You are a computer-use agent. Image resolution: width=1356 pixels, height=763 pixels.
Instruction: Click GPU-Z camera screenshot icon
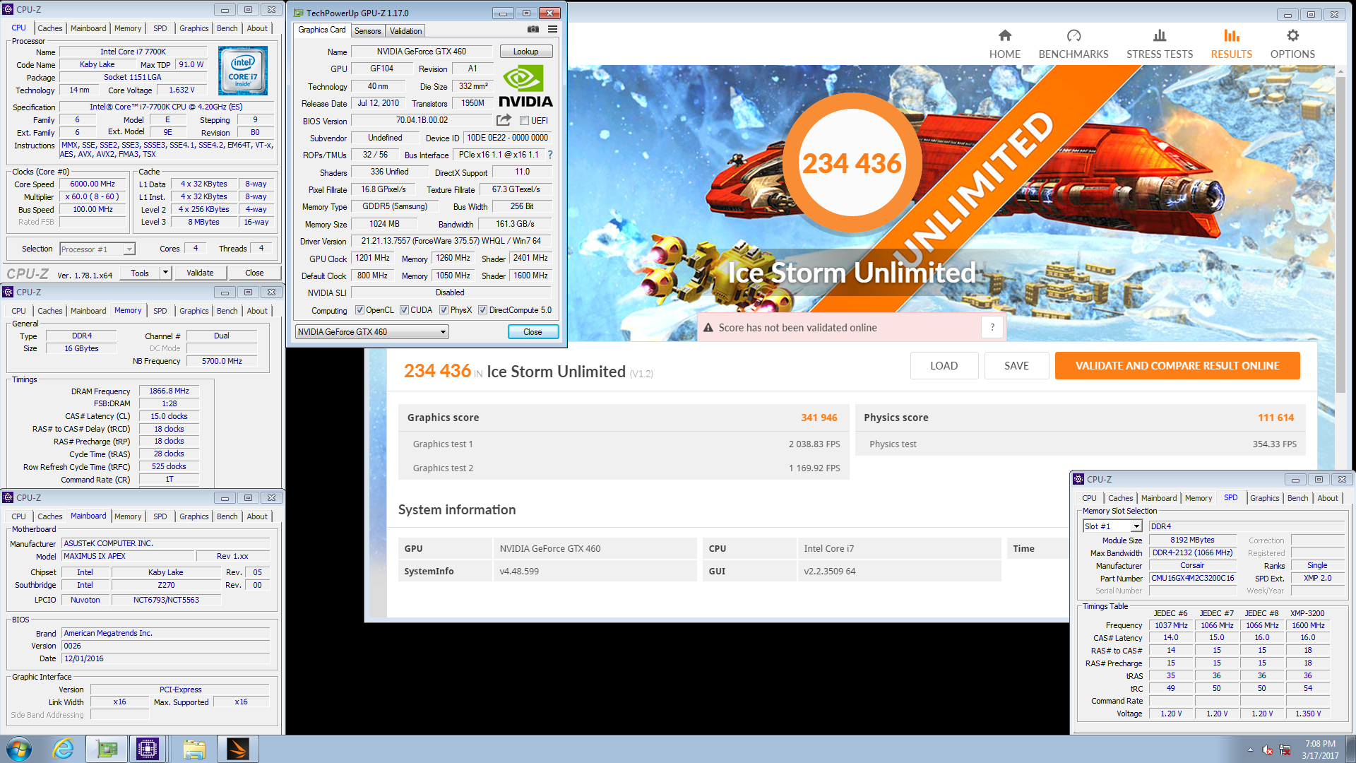click(x=533, y=30)
